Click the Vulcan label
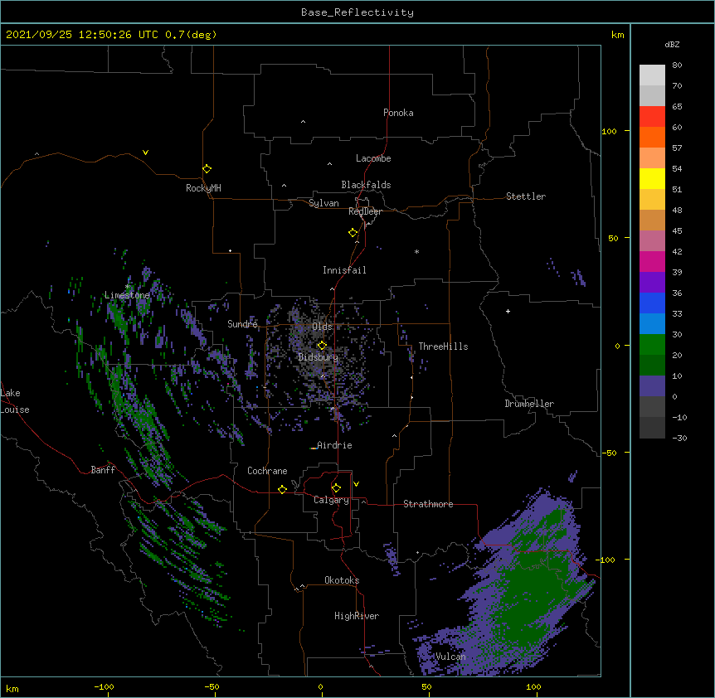Screen dimensions: 715x698 (x=450, y=657)
